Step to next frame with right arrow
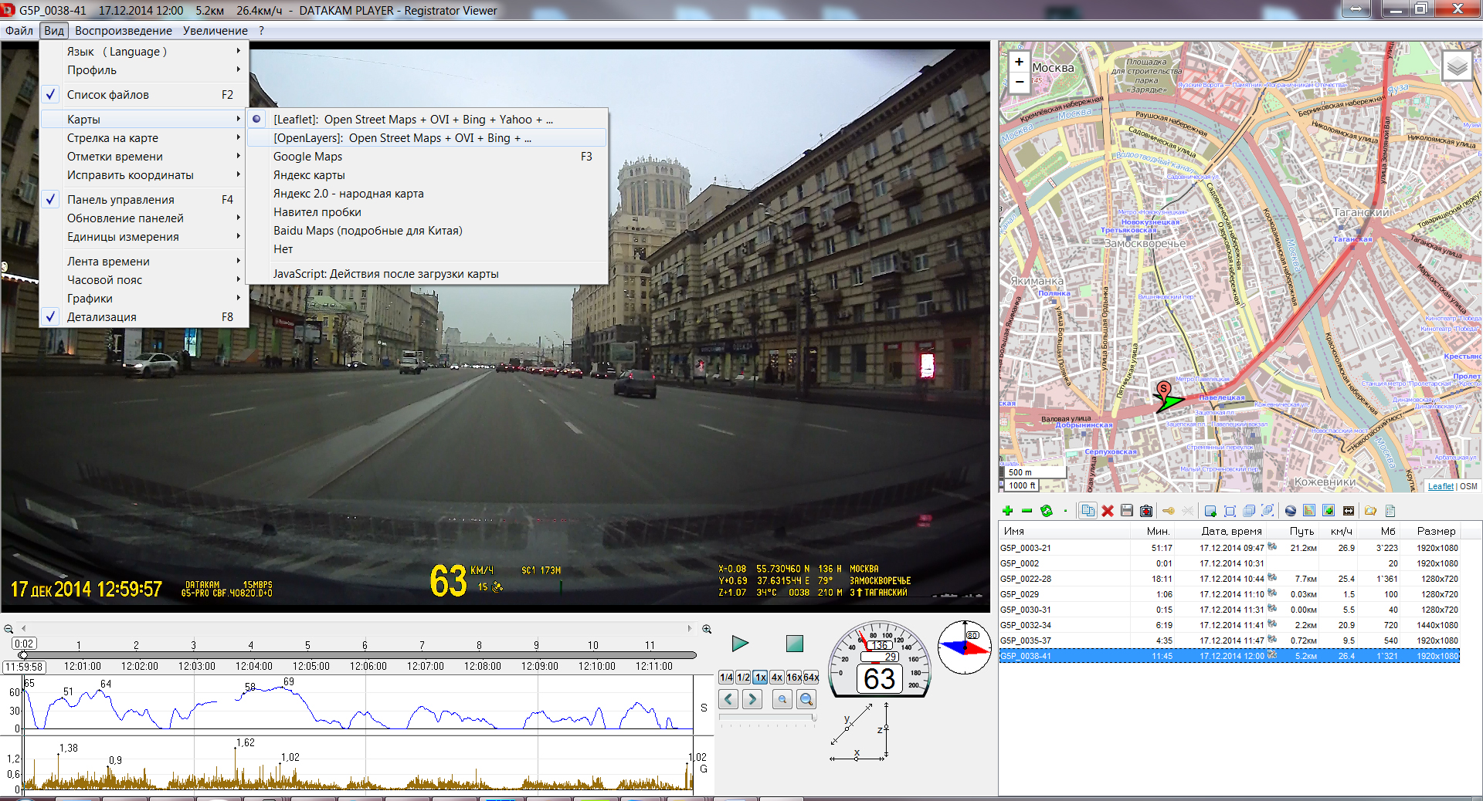 752,699
